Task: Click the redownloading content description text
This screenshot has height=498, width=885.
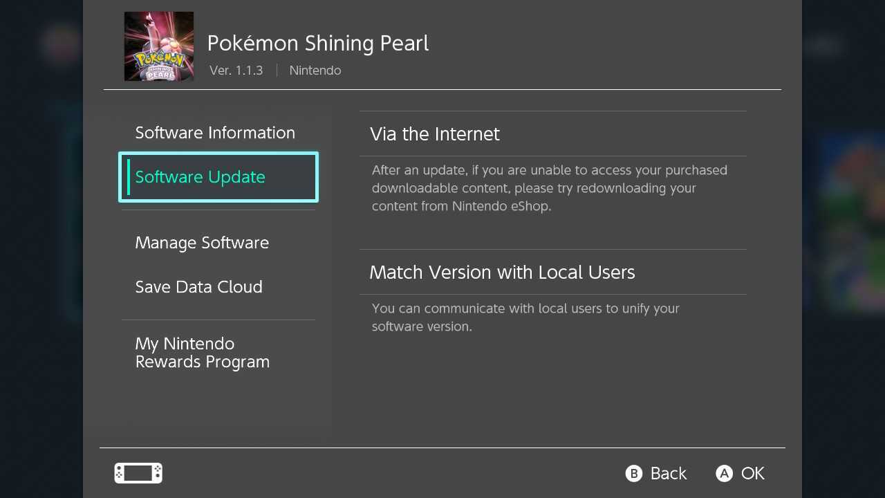Action: (550, 187)
